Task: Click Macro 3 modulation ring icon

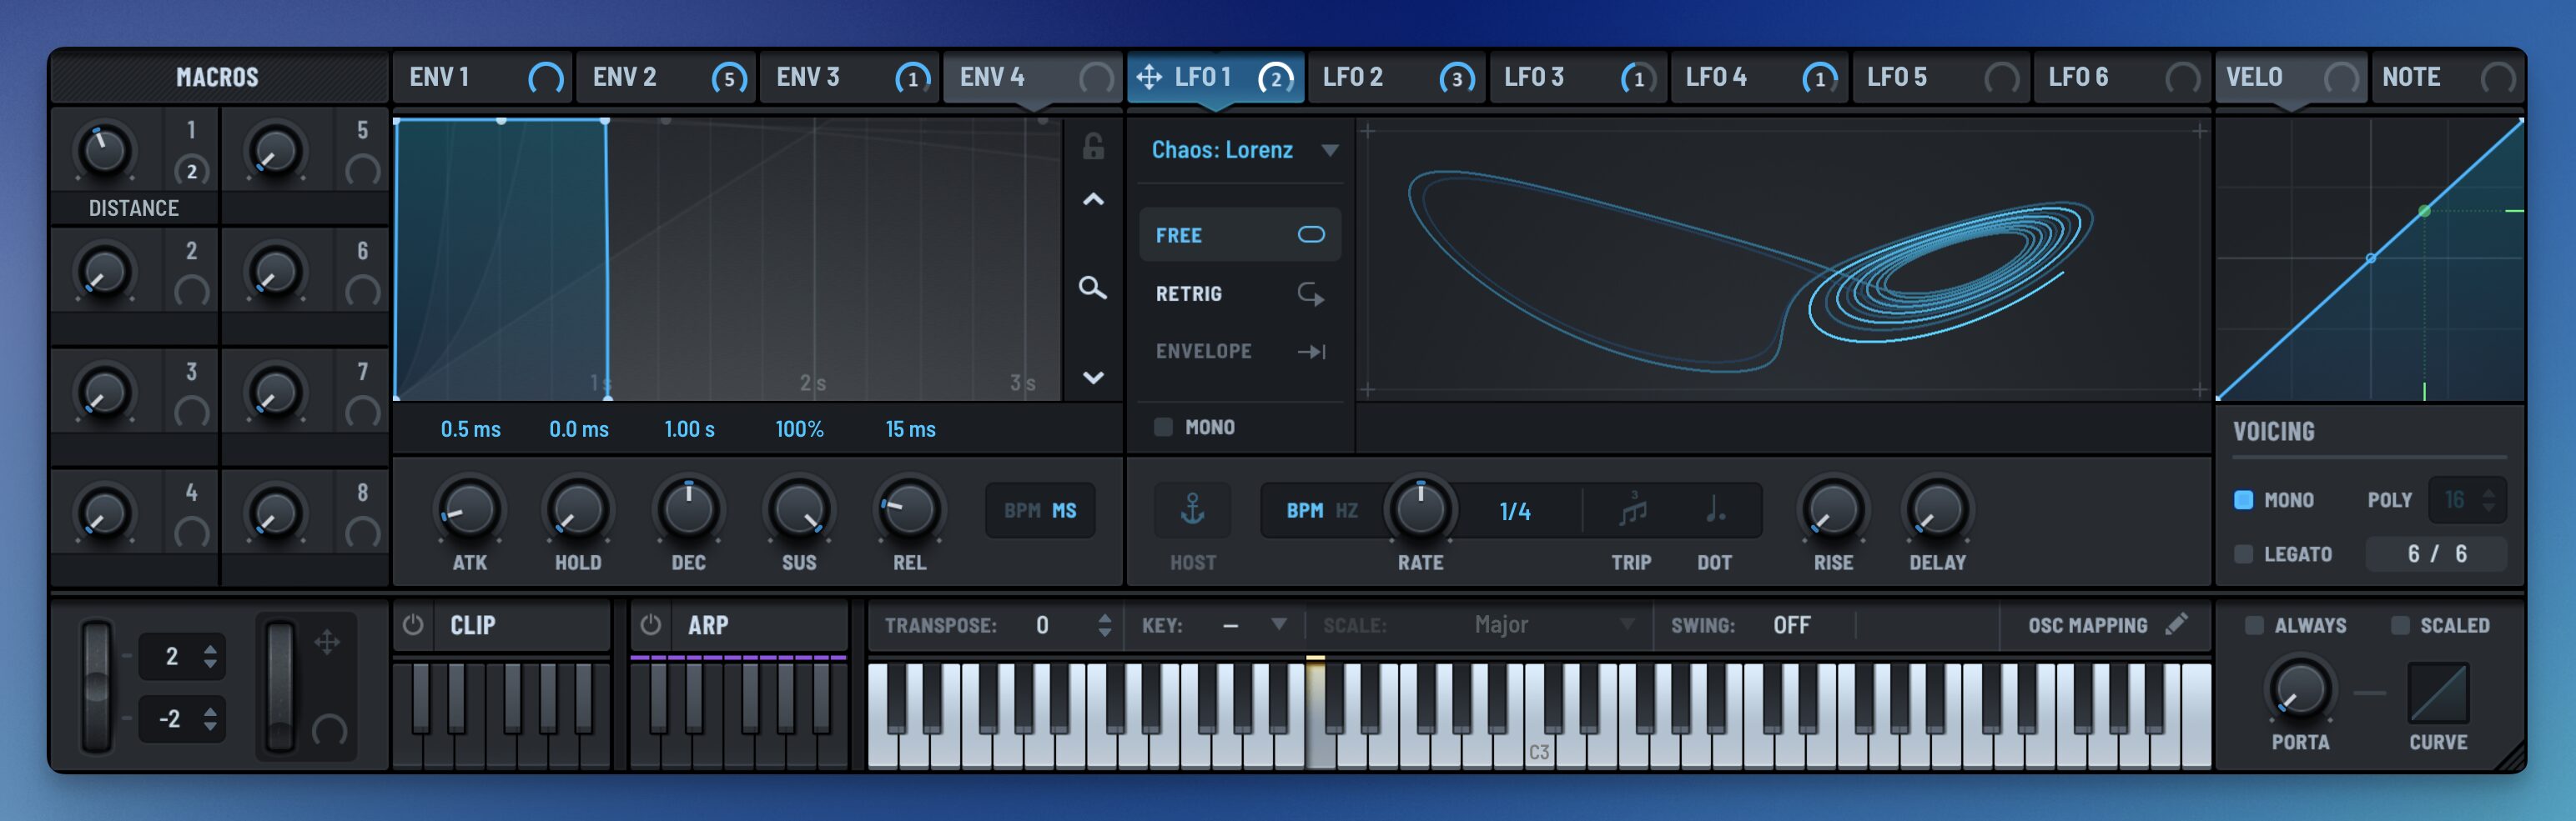Action: tap(192, 413)
